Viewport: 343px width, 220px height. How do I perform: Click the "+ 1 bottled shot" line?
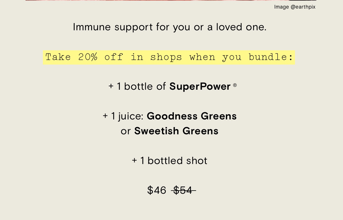point(170,161)
